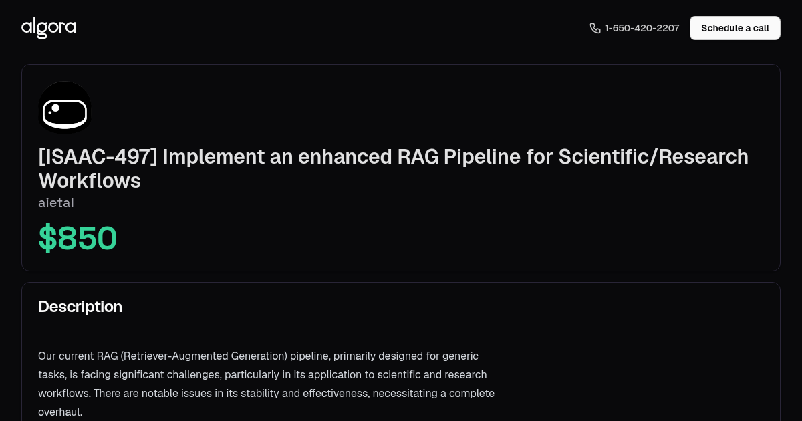The image size is (802, 421).
Task: Select the $850 bounty amount
Action: tap(78, 239)
